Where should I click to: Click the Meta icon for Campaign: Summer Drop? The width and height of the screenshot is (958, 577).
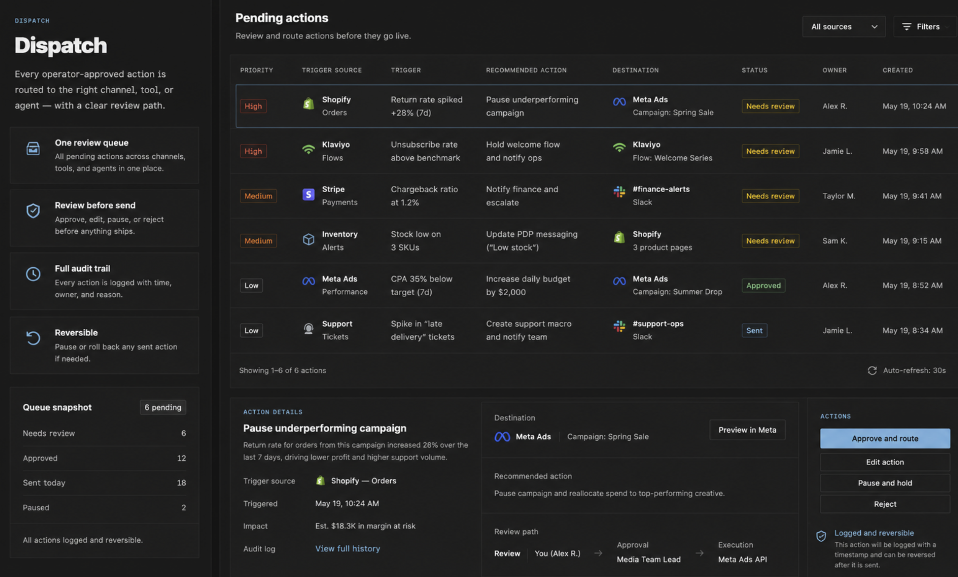coord(619,281)
